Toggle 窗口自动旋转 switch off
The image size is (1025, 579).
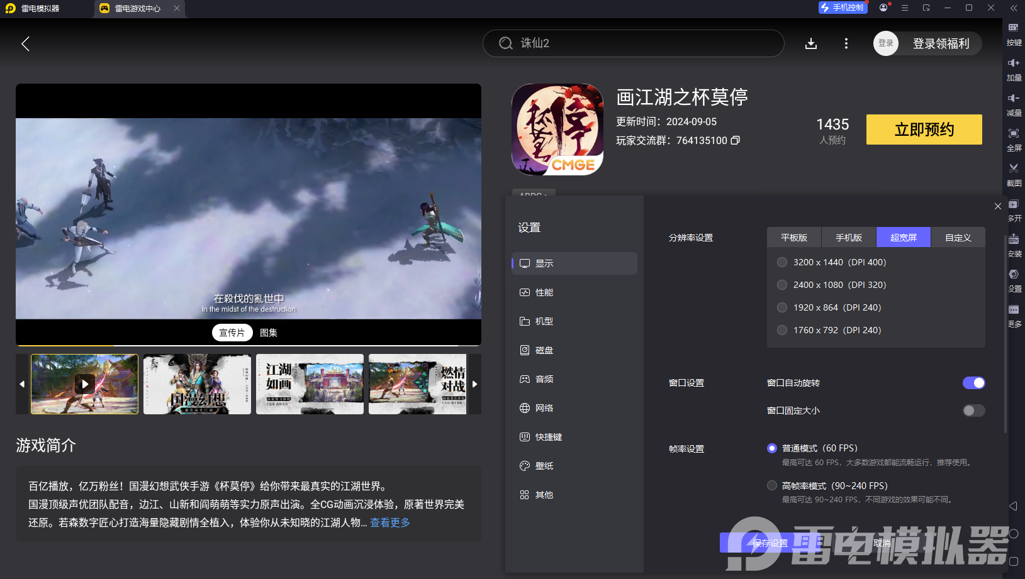pyautogui.click(x=973, y=383)
